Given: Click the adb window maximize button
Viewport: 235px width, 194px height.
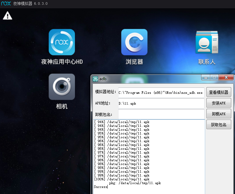Looking at the screenshot, I should point(214,78).
